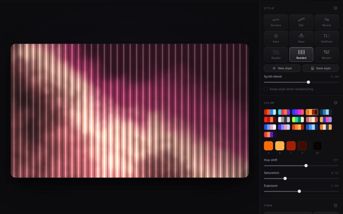The image size is (343, 214).
Task: Pick the blue-purple-magenta palette preset
Action: [x=298, y=112]
